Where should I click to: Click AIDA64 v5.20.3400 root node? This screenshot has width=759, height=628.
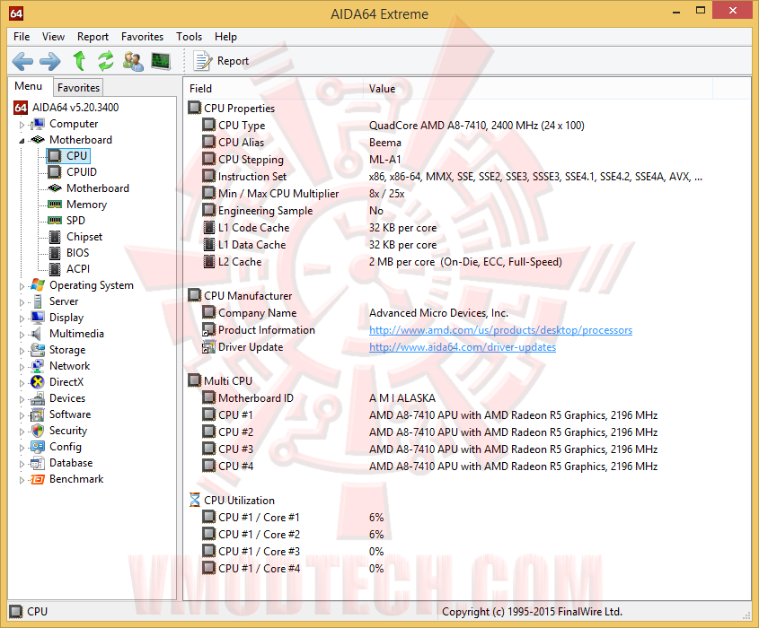click(x=75, y=108)
